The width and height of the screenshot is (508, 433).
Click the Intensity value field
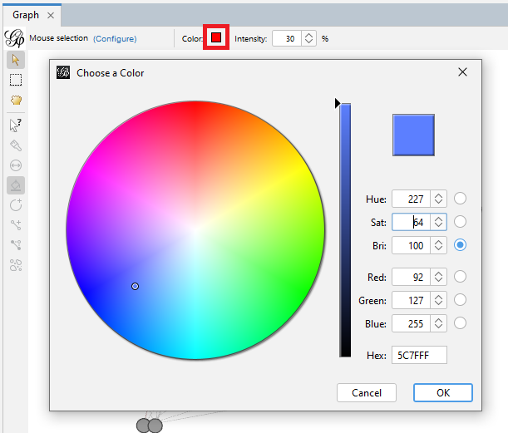pos(287,38)
